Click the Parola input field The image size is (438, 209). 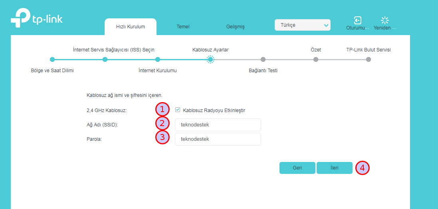[218, 139]
